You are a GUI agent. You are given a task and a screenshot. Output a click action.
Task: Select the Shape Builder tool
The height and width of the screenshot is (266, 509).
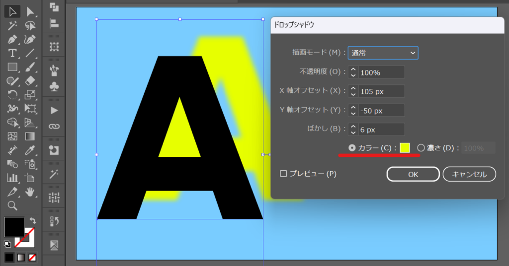12,123
